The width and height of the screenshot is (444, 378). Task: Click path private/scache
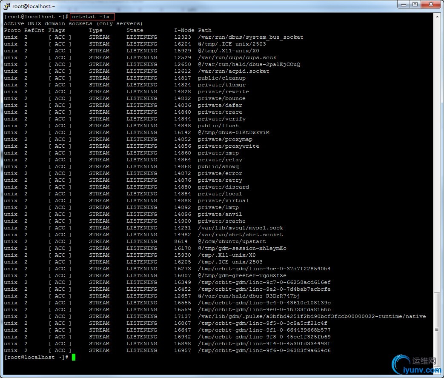click(222, 221)
